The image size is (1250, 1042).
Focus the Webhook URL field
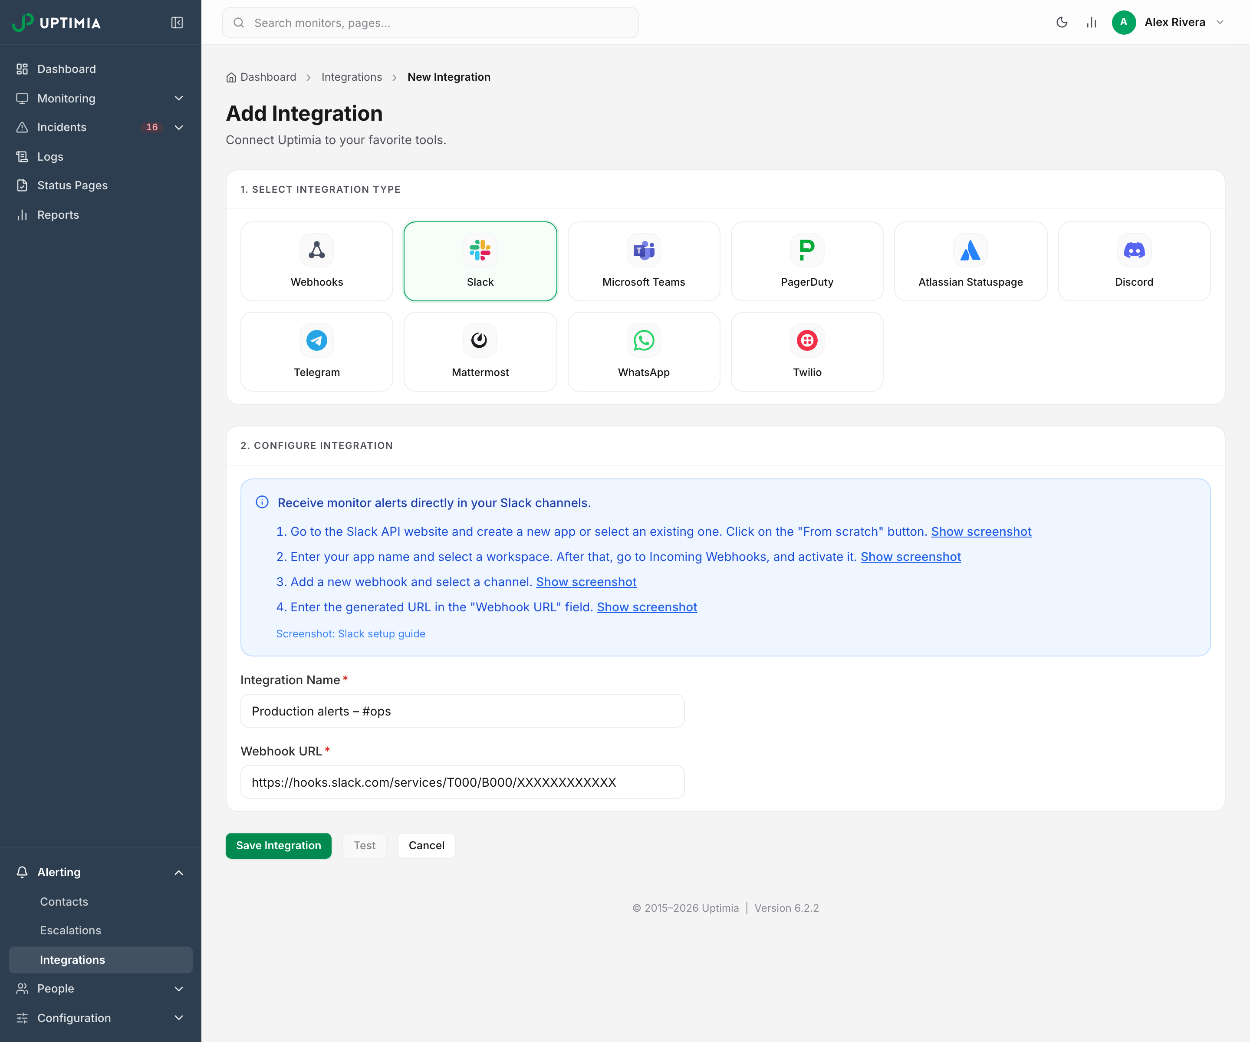tap(463, 782)
